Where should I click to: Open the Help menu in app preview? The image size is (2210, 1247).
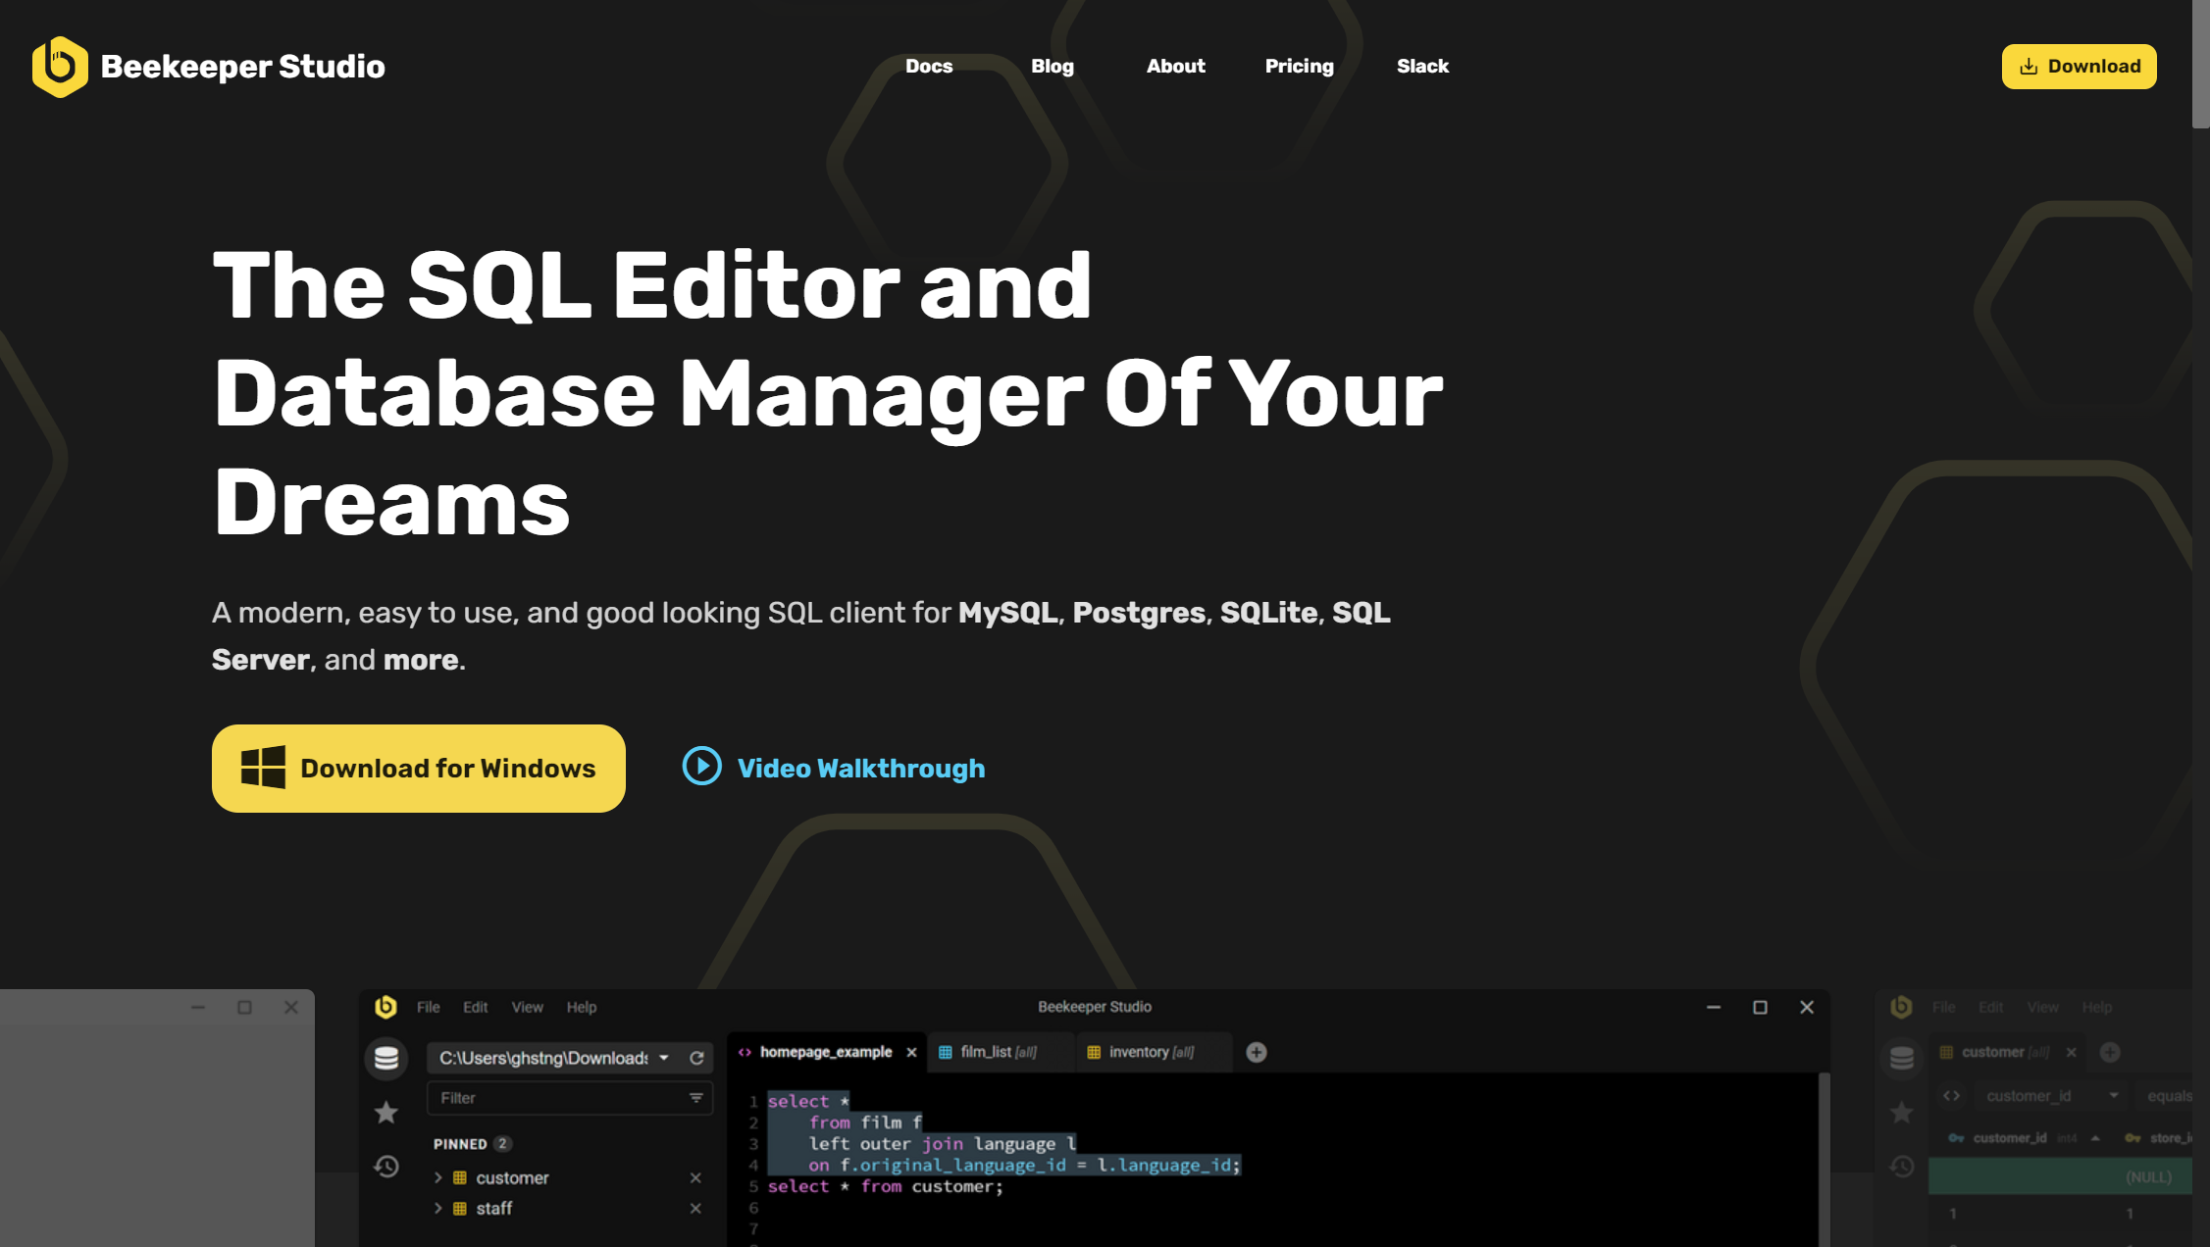[x=582, y=1007]
